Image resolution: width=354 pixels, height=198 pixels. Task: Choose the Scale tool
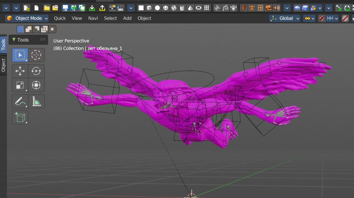20,85
